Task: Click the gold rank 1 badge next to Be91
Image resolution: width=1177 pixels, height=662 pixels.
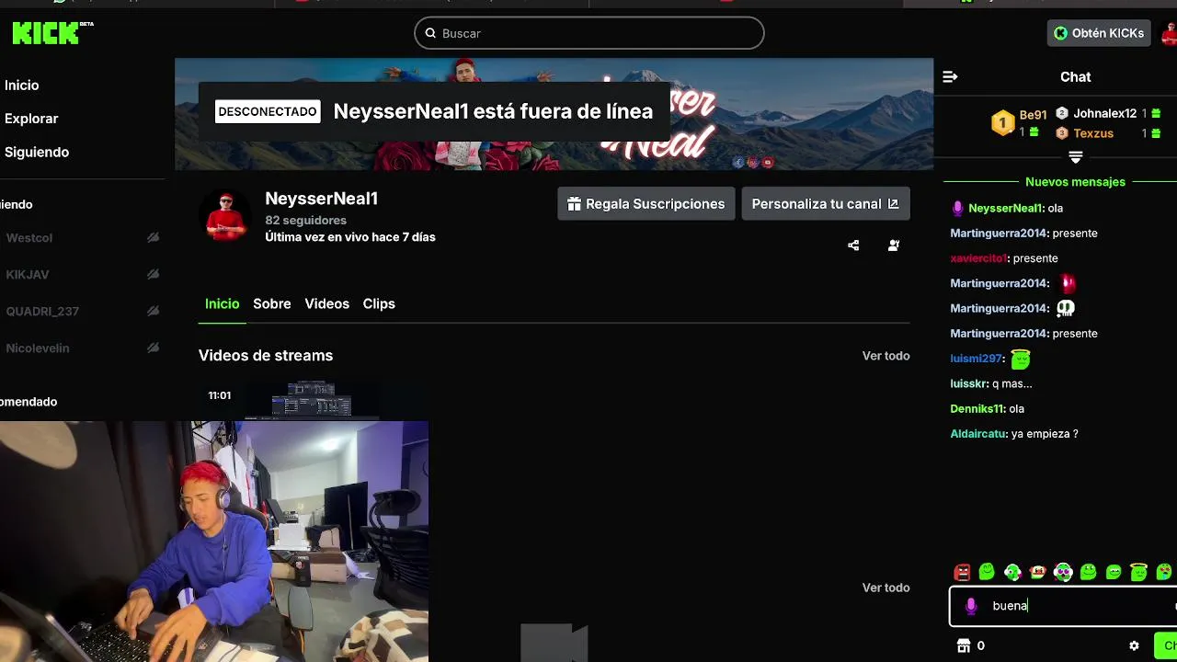Action: coord(1002,123)
